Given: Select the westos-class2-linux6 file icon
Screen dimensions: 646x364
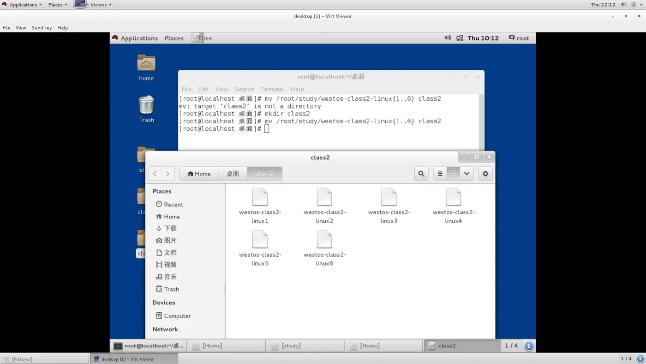Looking at the screenshot, I should click(x=324, y=240).
